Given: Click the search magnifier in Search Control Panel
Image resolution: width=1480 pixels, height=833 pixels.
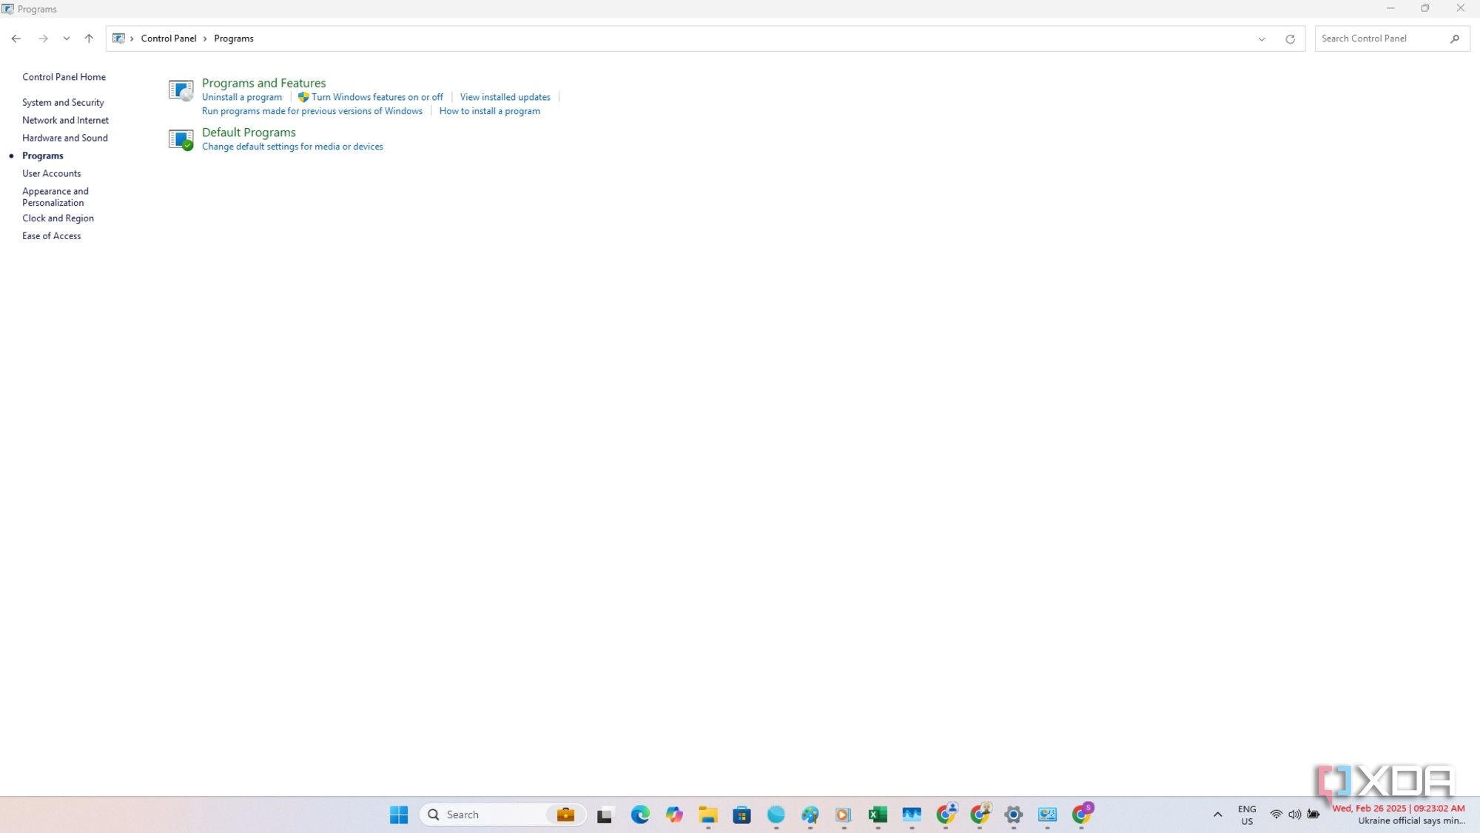Looking at the screenshot, I should point(1455,39).
